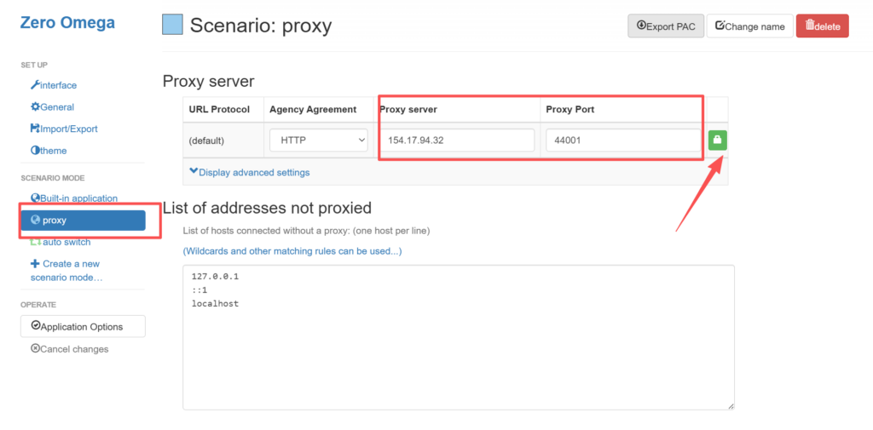Click the Proxy Port field

coord(622,140)
